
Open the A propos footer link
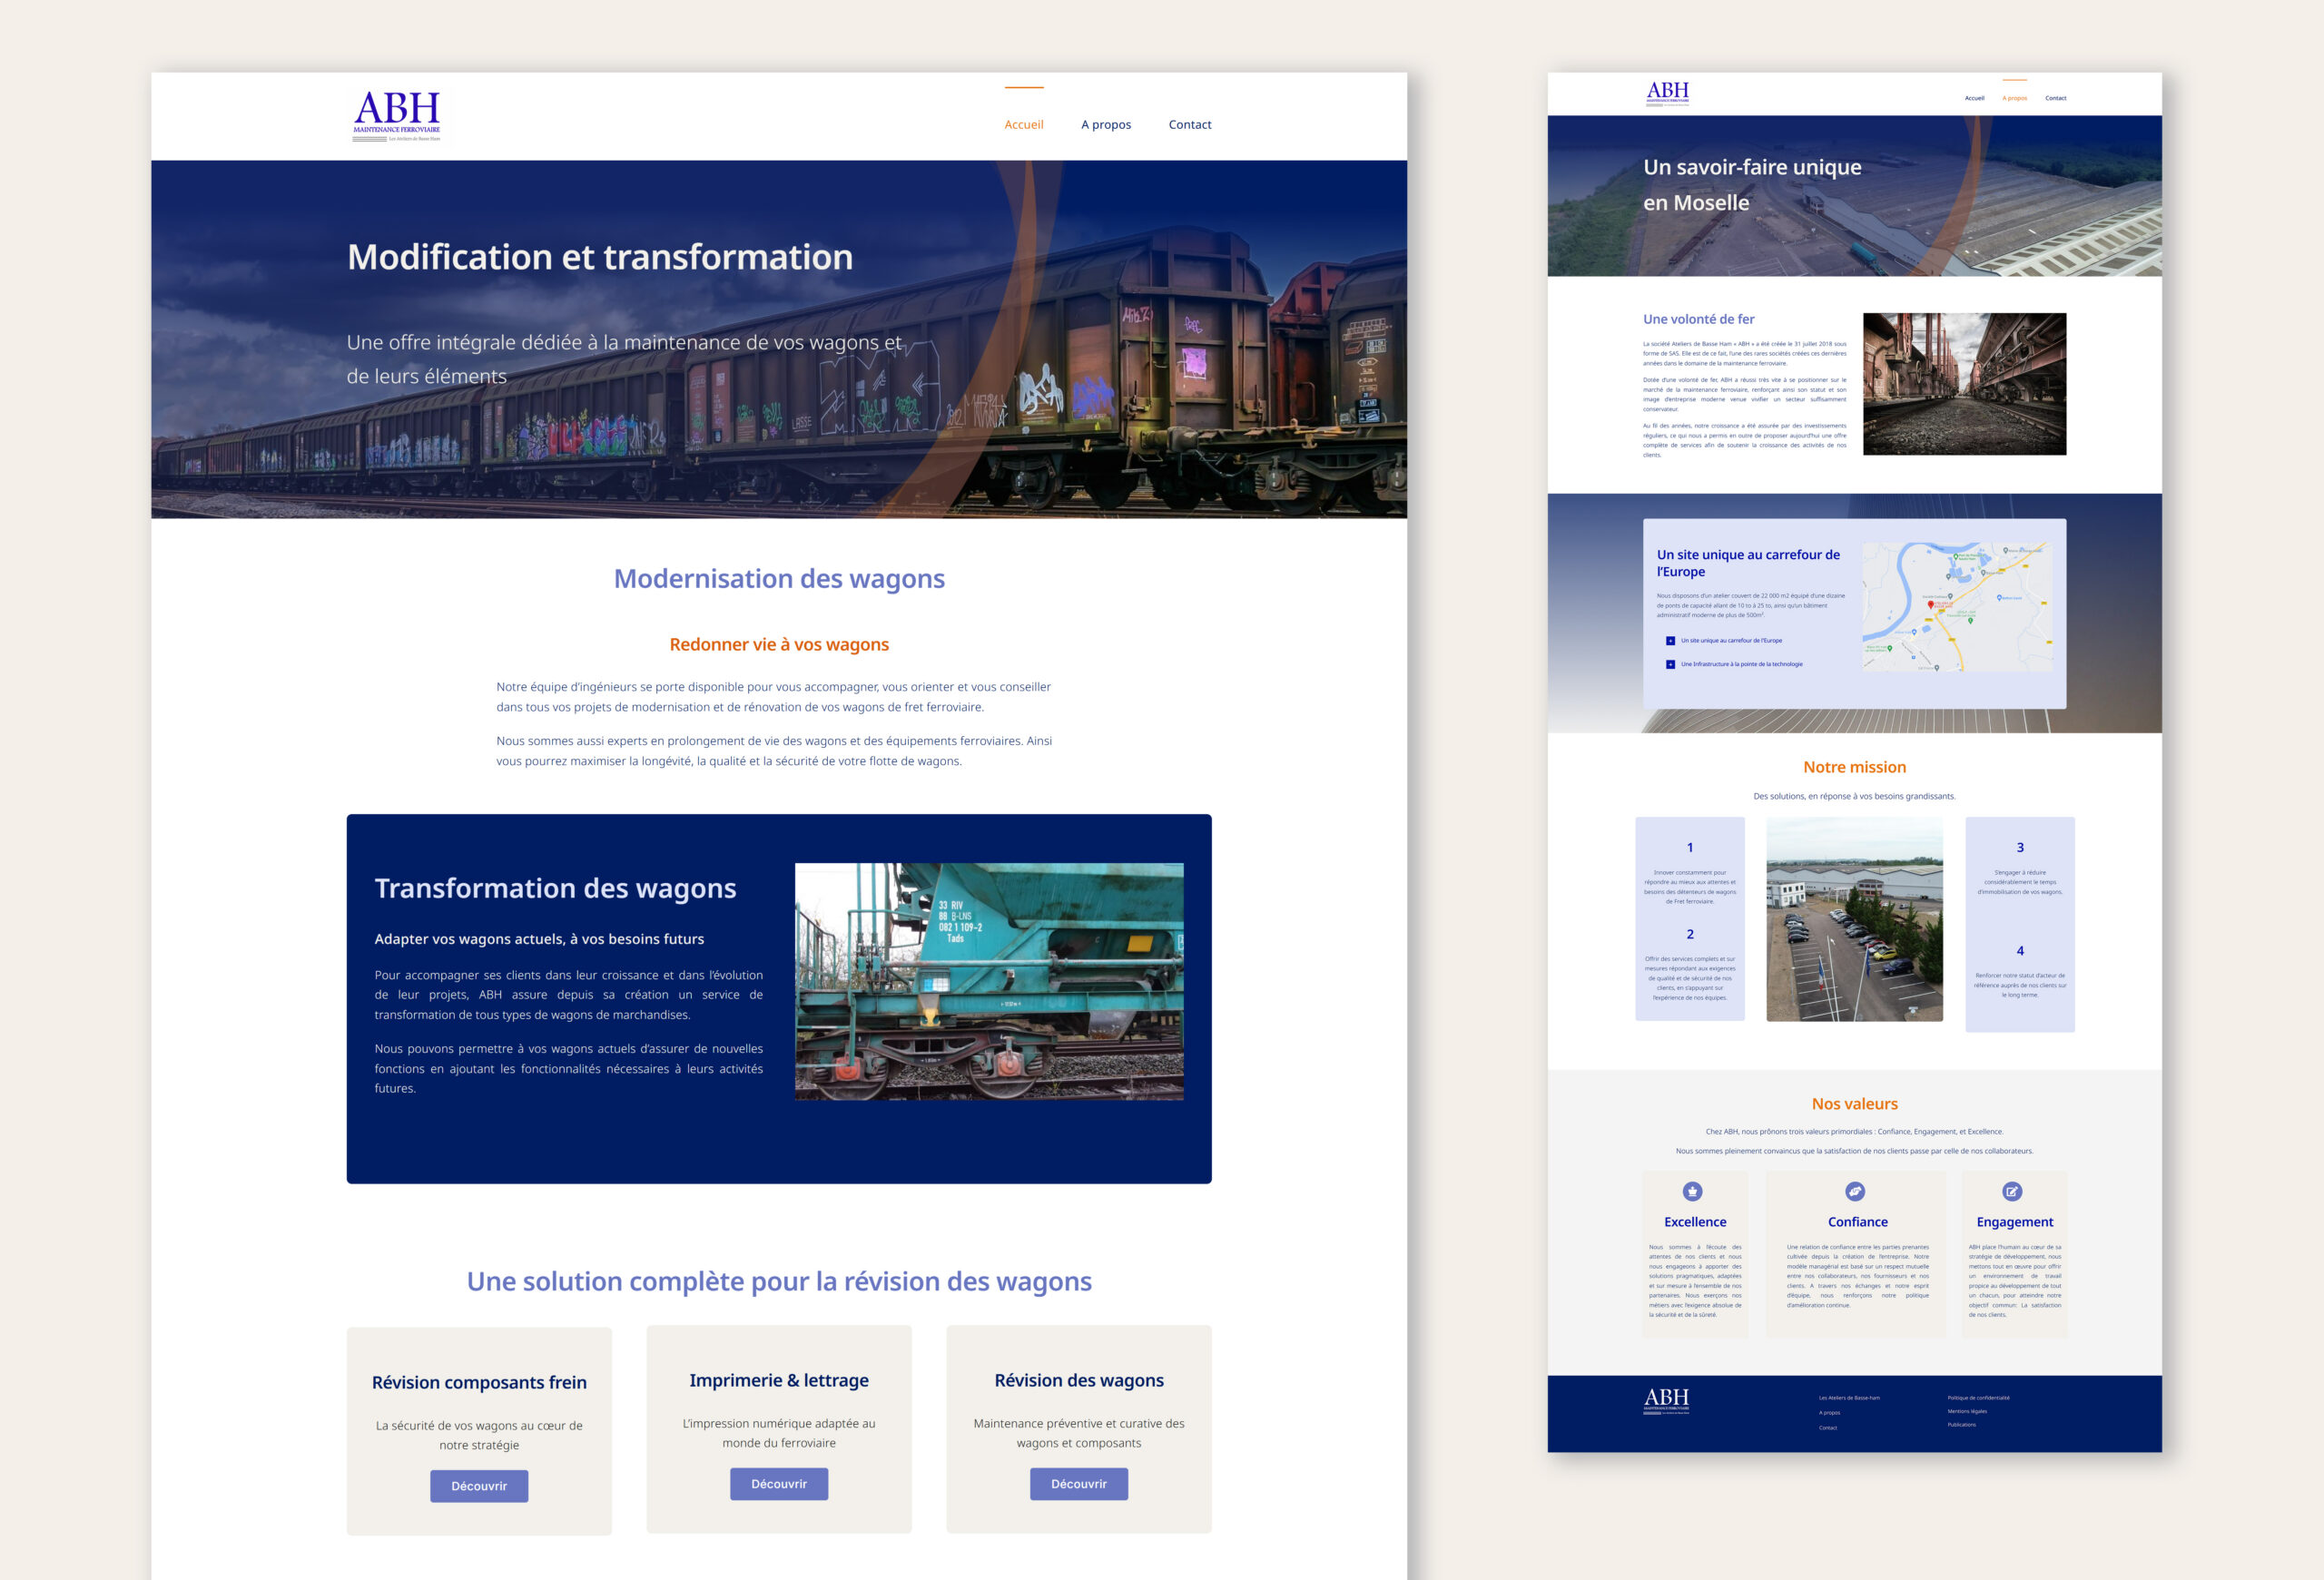click(1829, 1413)
